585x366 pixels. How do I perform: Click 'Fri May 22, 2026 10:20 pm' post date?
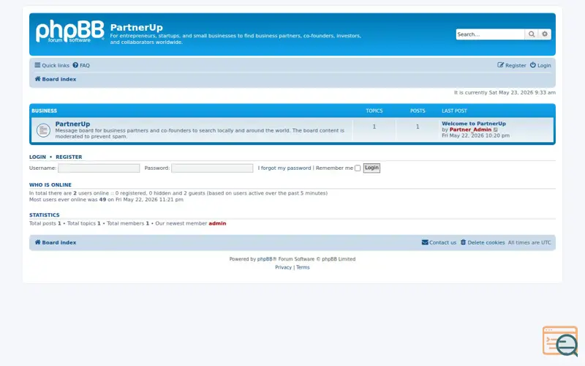pyautogui.click(x=476, y=135)
